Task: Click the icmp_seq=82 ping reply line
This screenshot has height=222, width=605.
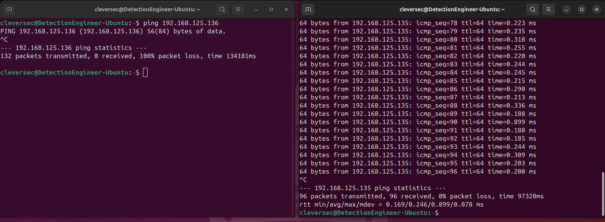Action: 418,56
